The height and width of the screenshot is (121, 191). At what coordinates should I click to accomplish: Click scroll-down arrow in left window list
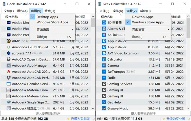tap(93, 108)
